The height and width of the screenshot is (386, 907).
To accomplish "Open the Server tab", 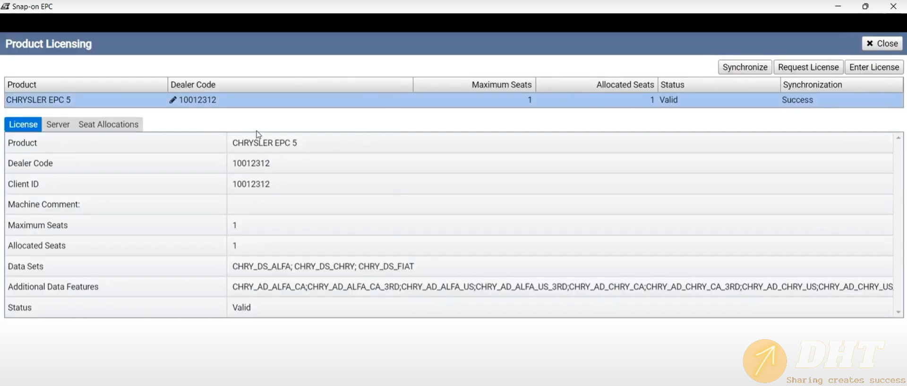I will [x=58, y=124].
